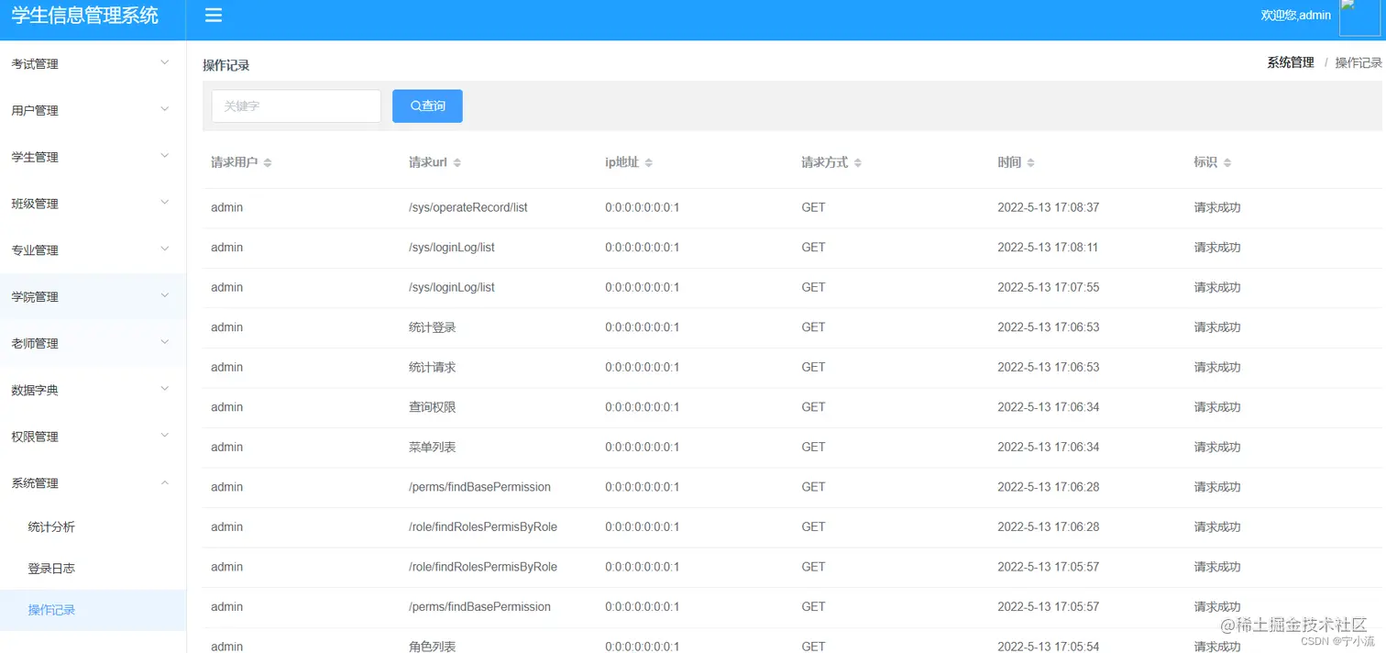
Task: Click the 欢迎您,admin greeting
Action: click(1296, 16)
